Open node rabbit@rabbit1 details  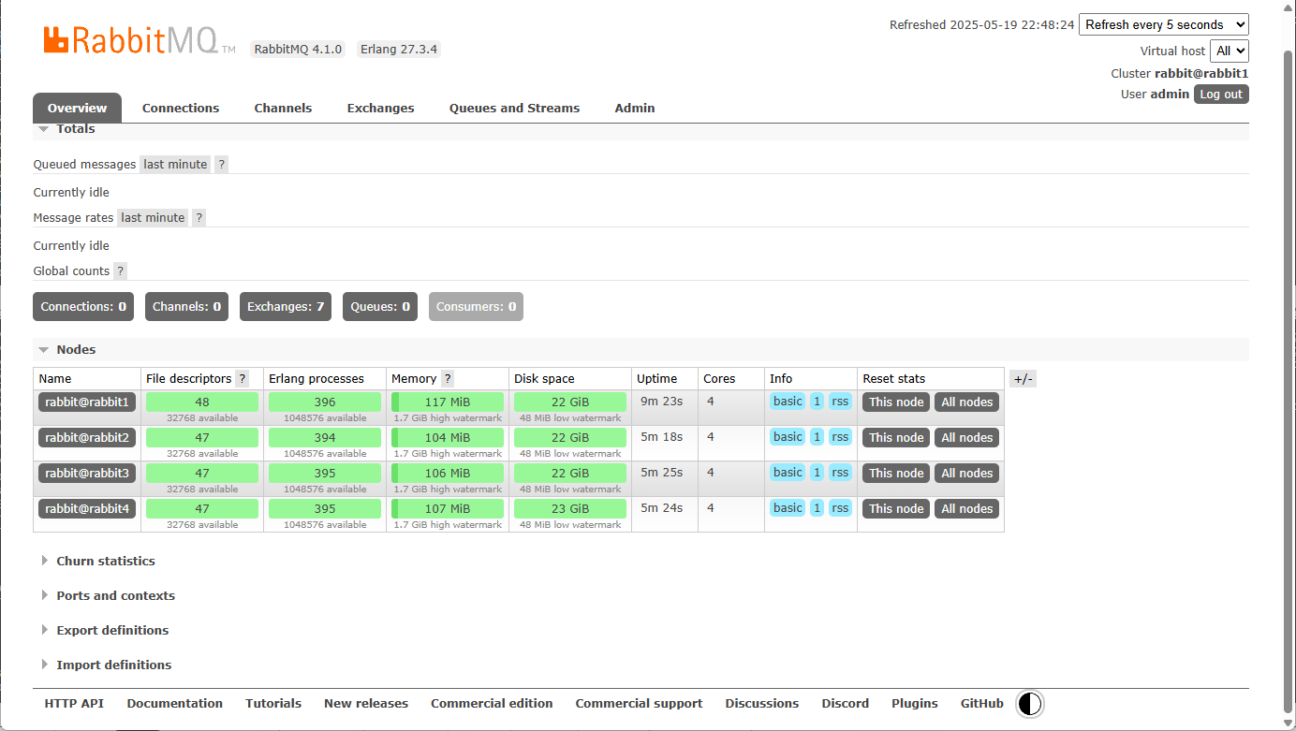[87, 402]
